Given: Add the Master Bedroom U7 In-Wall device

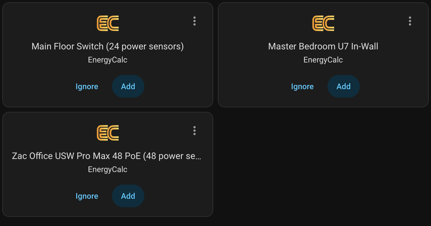Looking at the screenshot, I should [344, 86].
